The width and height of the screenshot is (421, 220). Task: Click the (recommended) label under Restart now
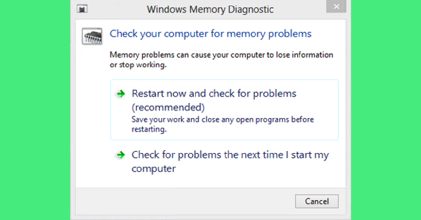click(x=168, y=107)
